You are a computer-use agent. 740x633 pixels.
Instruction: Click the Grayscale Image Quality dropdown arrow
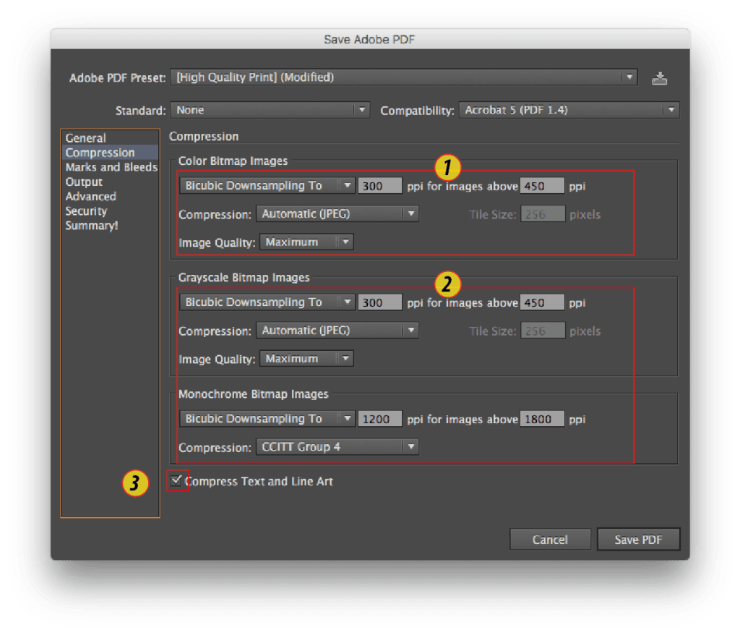[345, 358]
